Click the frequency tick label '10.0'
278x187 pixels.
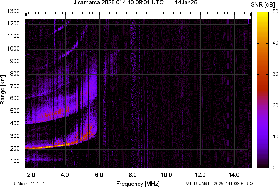click(x=166, y=175)
